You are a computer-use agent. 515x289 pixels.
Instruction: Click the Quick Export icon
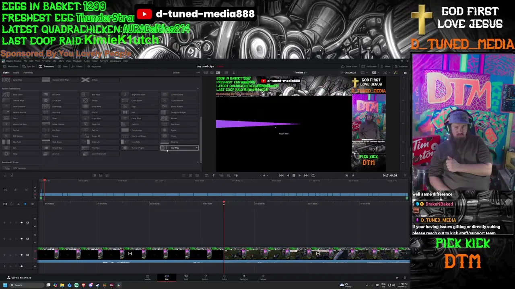[349, 66]
